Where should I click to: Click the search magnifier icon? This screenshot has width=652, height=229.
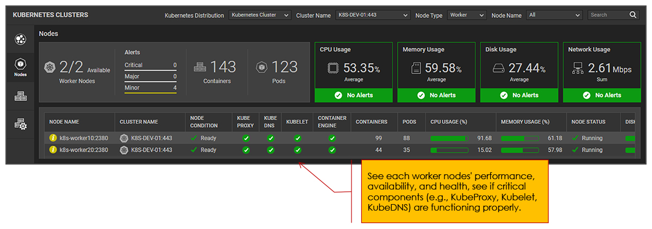(633, 15)
